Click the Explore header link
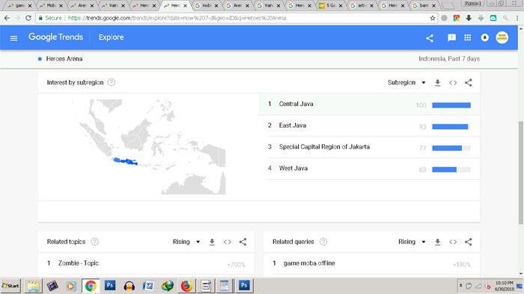Image resolution: width=524 pixels, height=294 pixels. 111,37
